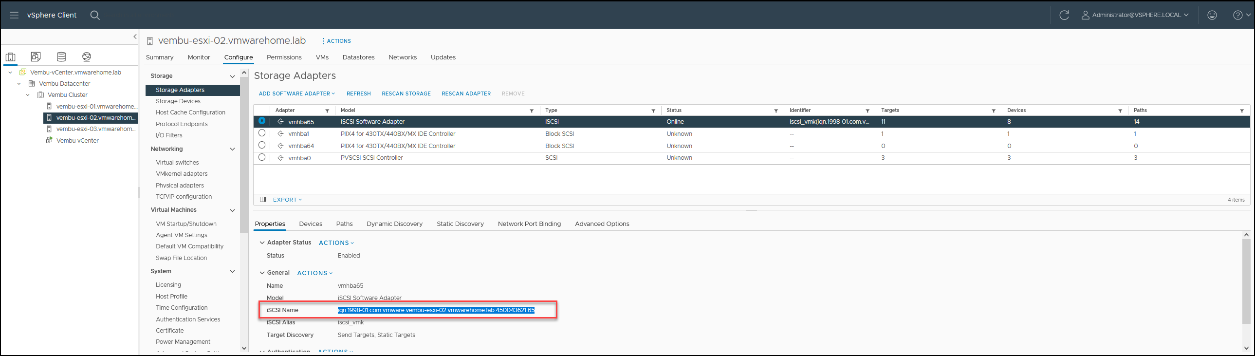1255x356 pixels.
Task: Filter the Targets column
Action: (x=994, y=111)
